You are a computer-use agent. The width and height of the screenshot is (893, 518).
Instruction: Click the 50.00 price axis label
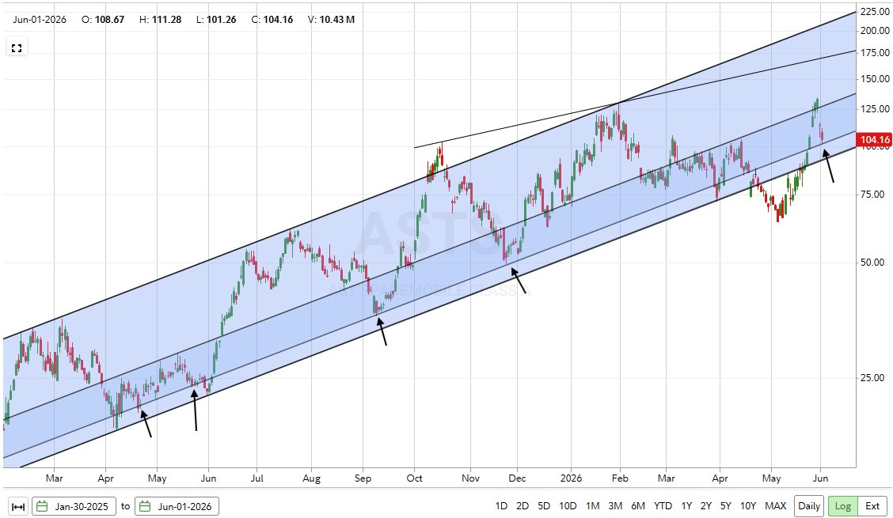coord(873,263)
